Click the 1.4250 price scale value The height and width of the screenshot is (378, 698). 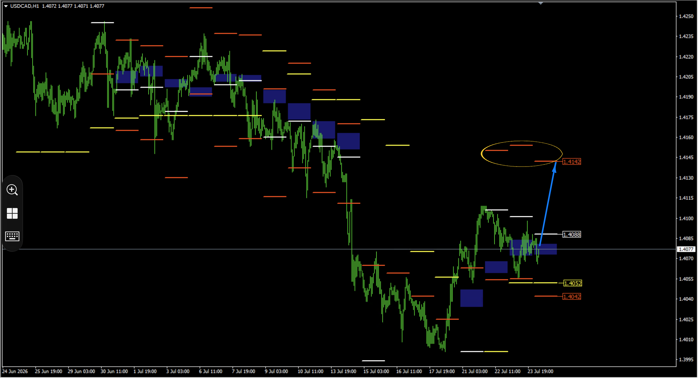coord(686,16)
